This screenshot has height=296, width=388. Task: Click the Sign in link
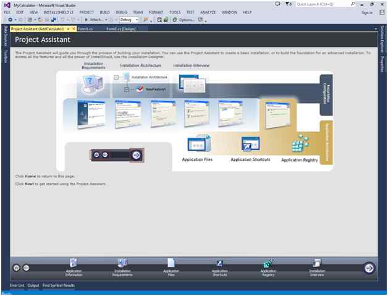pos(367,12)
